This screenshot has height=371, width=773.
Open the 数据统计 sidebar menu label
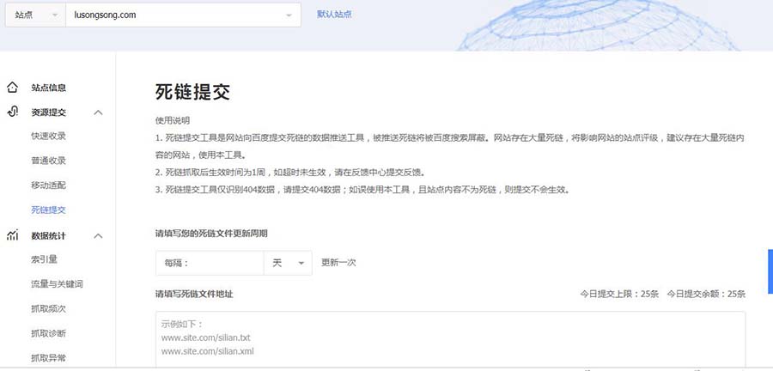pos(48,236)
